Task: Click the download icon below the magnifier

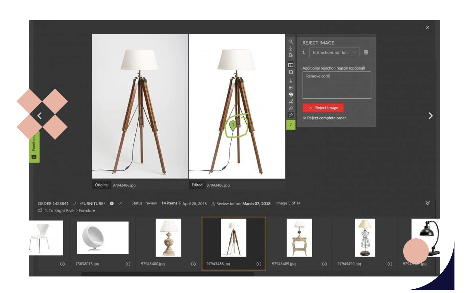Action: click(291, 48)
